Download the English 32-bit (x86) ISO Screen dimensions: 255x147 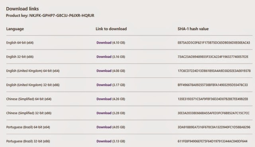[104, 57]
